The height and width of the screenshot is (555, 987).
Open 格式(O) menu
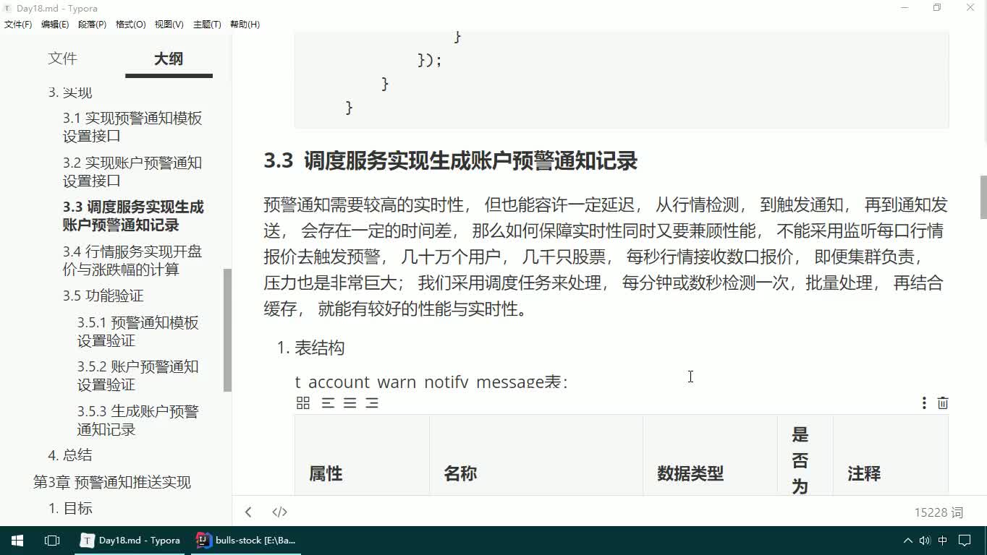(130, 24)
